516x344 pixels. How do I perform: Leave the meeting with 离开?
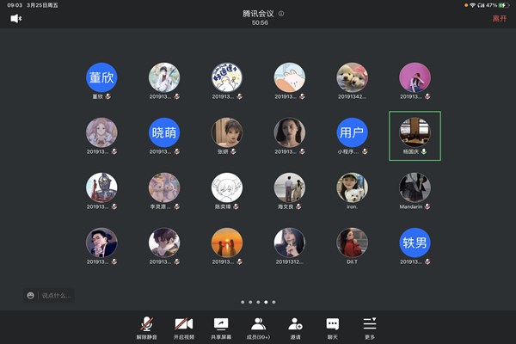[499, 18]
